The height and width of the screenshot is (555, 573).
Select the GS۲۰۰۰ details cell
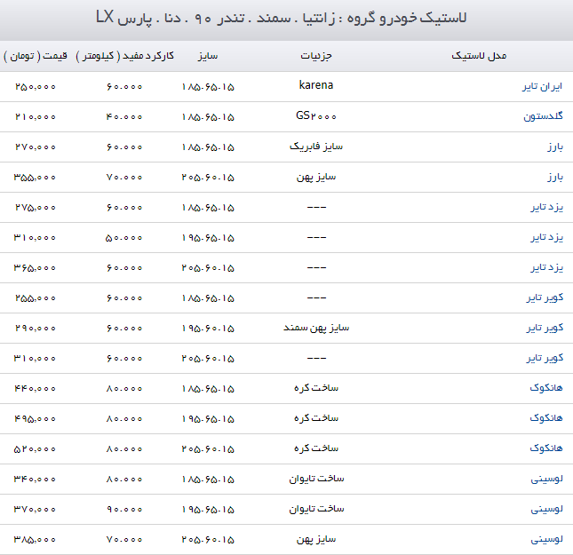click(316, 116)
